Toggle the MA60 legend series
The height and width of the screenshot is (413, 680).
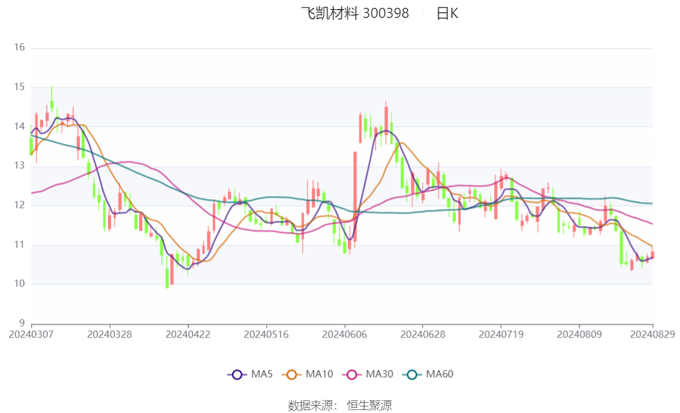coord(428,375)
